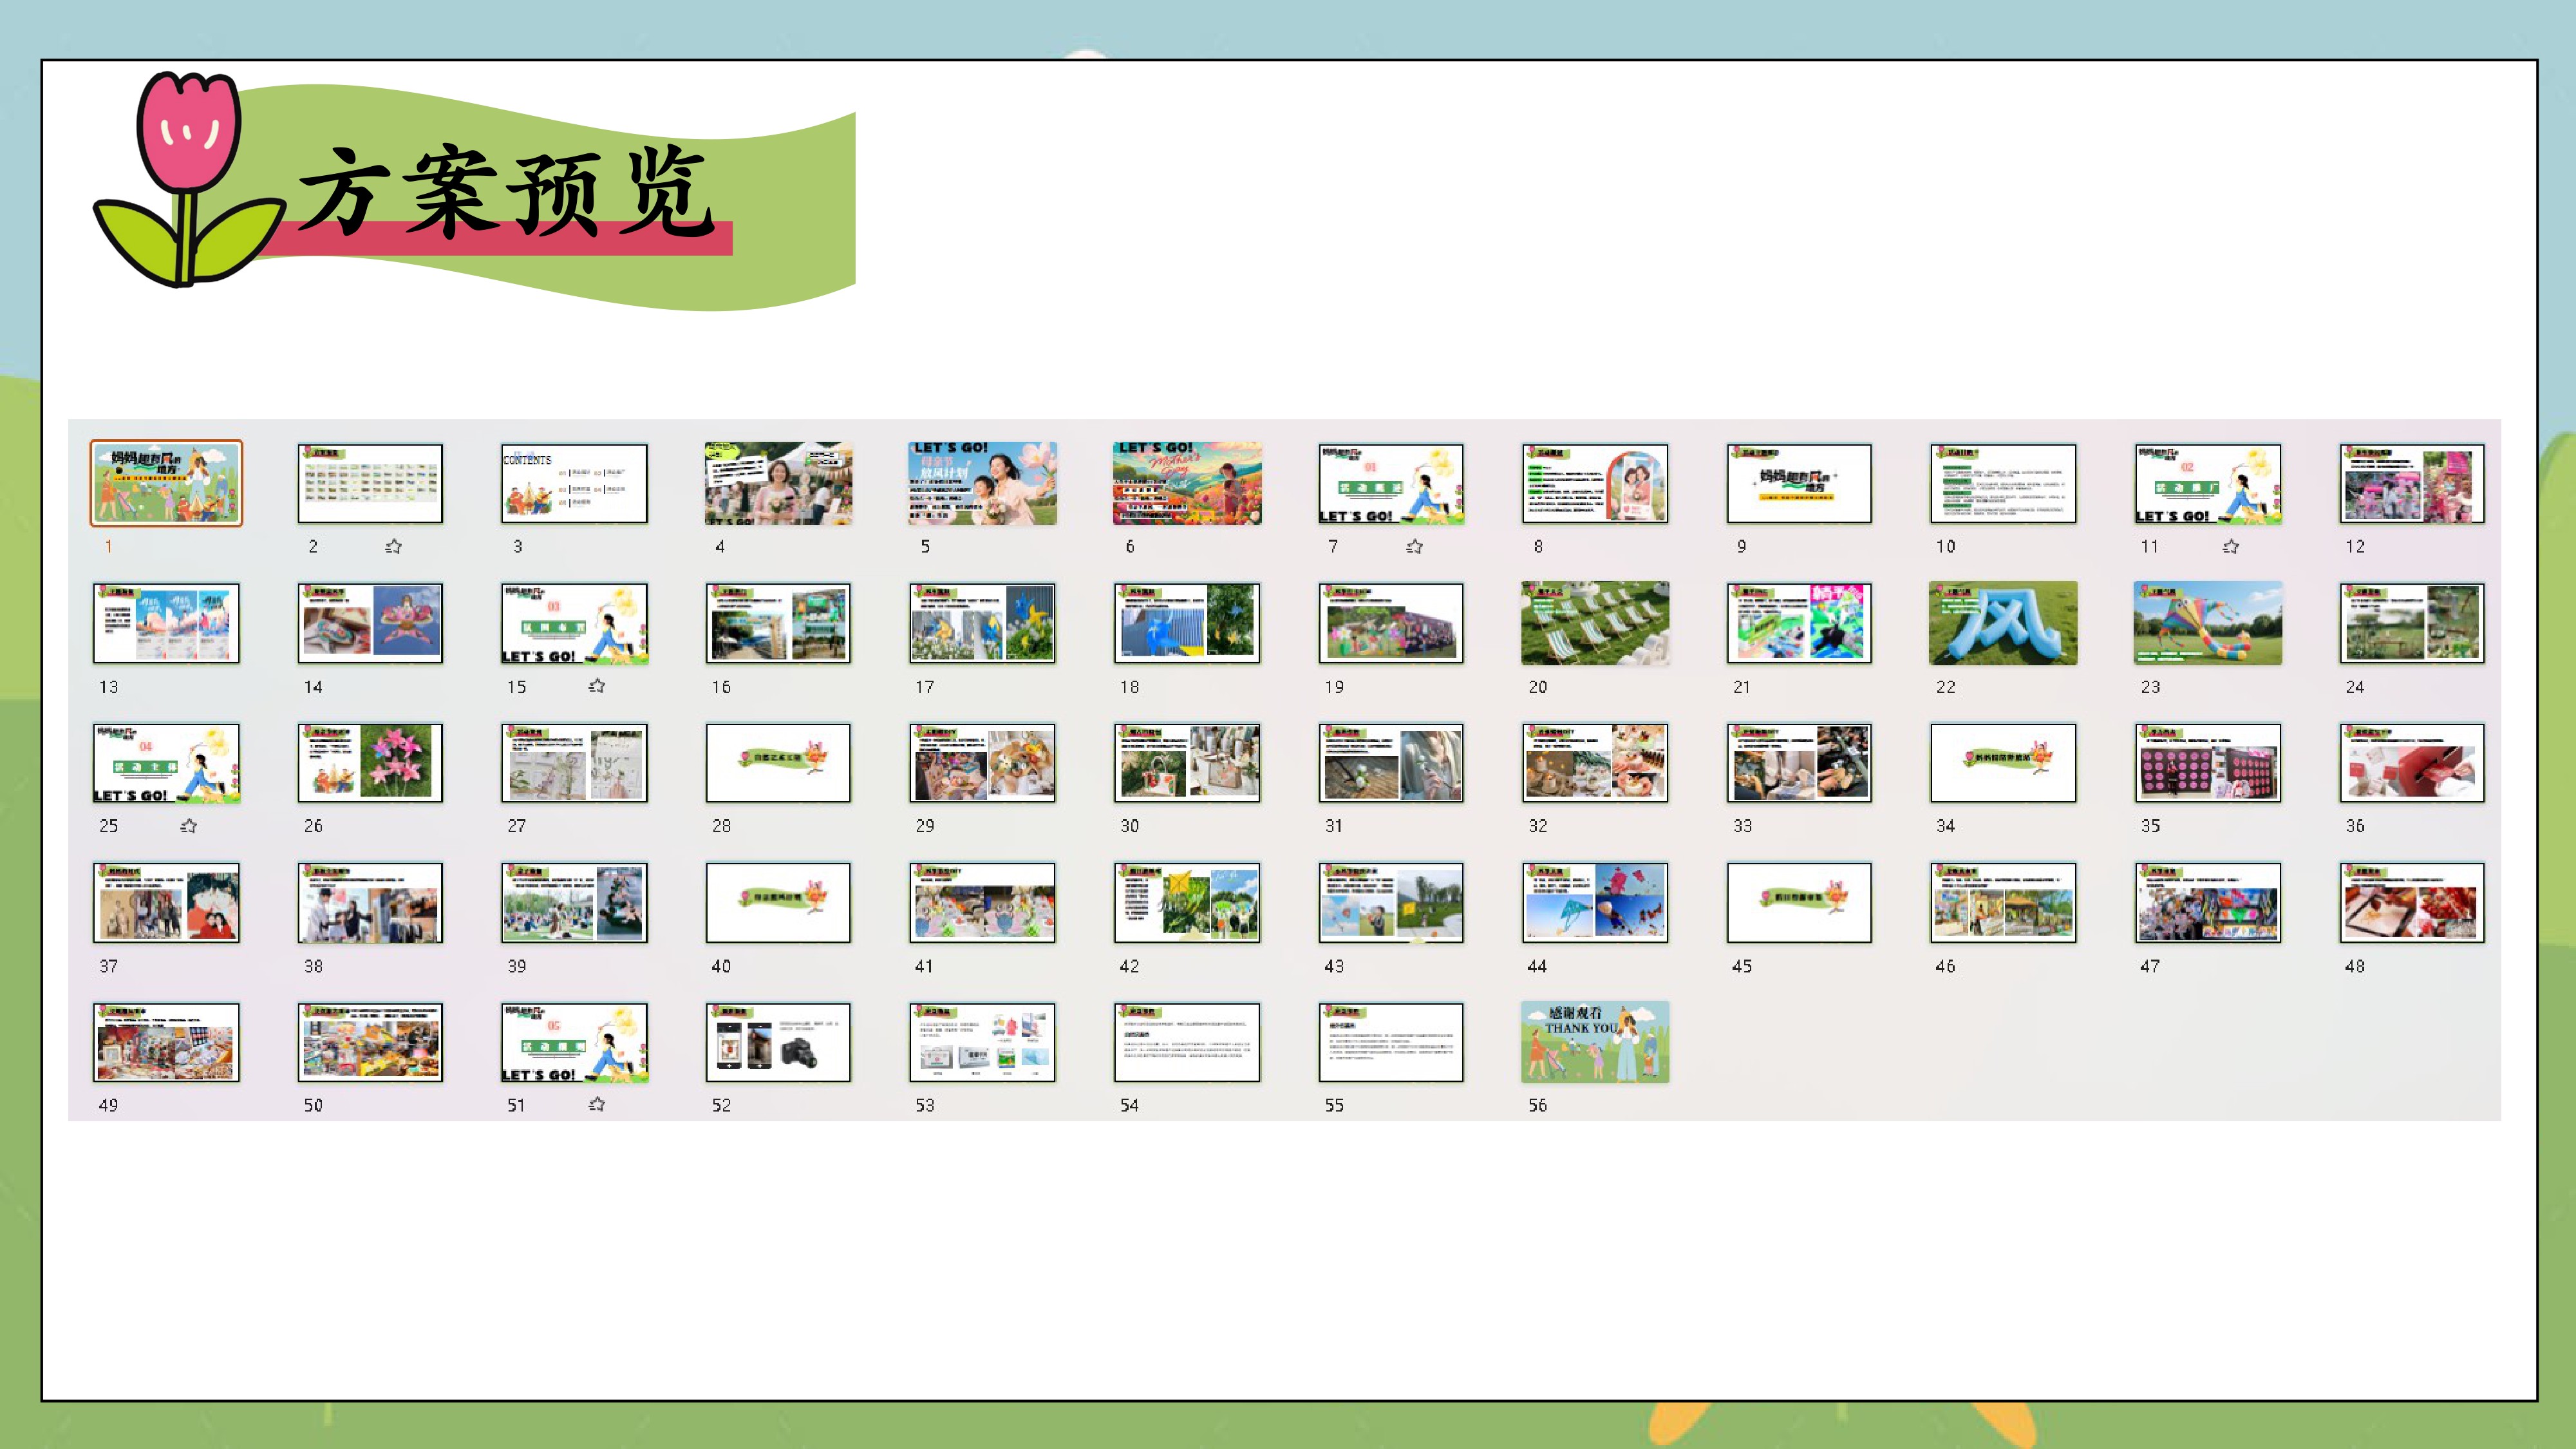Select the slide 45 divider thumbnail
Image resolution: width=2576 pixels, height=1449 pixels.
pos(1799,902)
